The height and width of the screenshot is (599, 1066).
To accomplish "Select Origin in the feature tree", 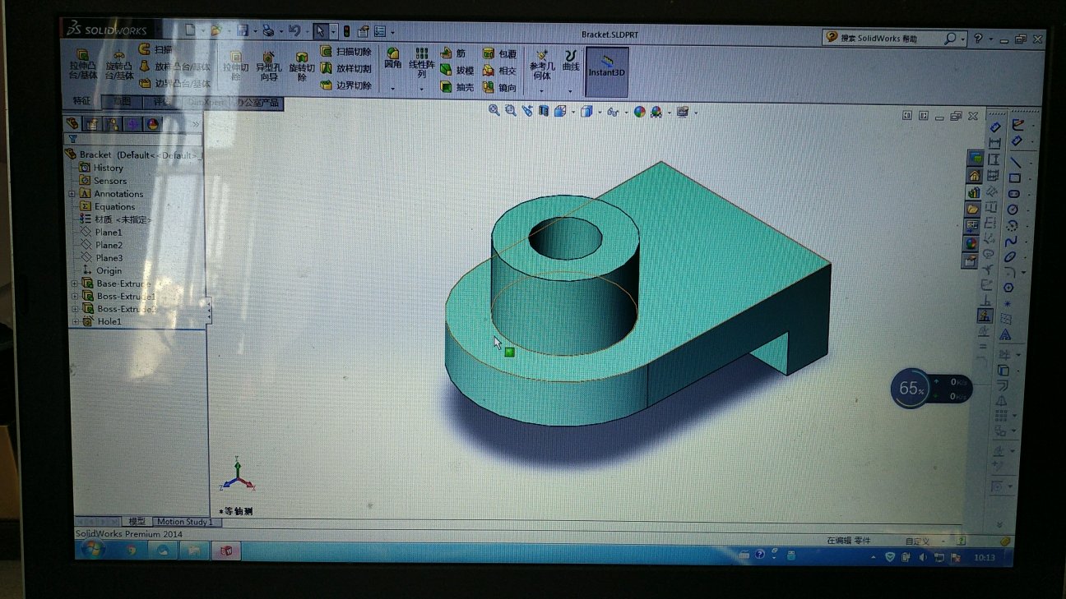I will [103, 270].
